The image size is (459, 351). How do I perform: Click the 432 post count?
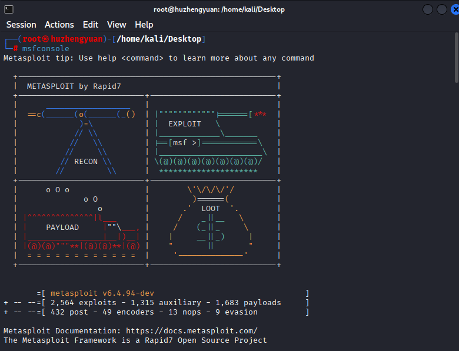(x=69, y=312)
